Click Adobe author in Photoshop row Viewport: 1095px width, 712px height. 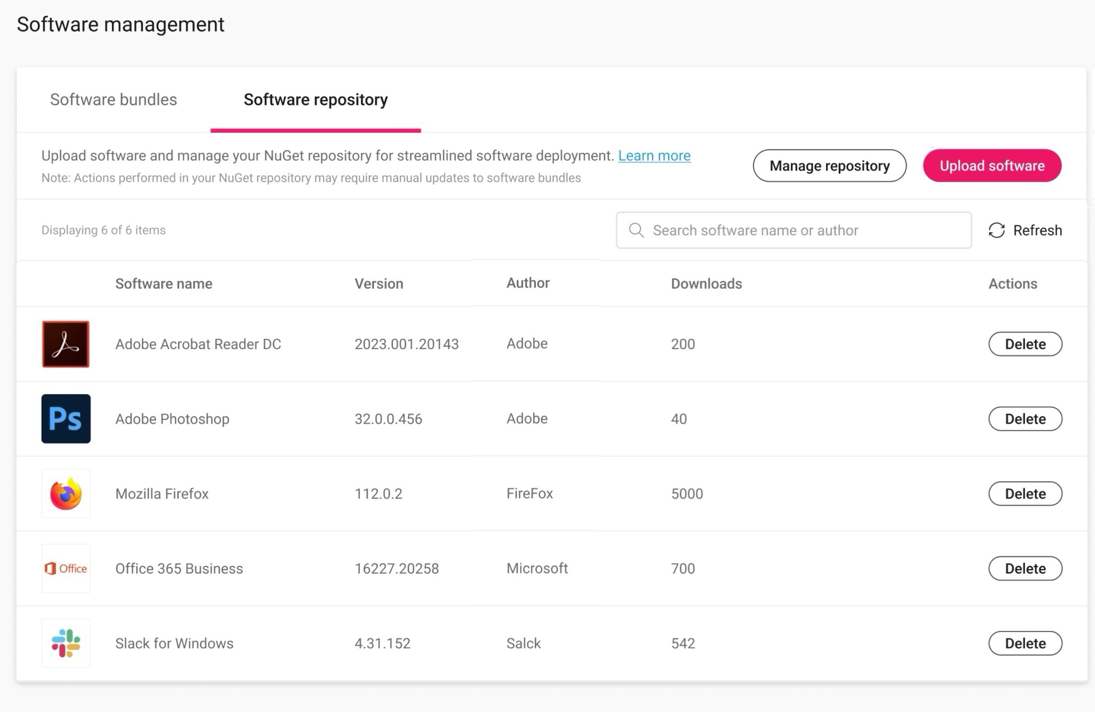click(x=527, y=418)
